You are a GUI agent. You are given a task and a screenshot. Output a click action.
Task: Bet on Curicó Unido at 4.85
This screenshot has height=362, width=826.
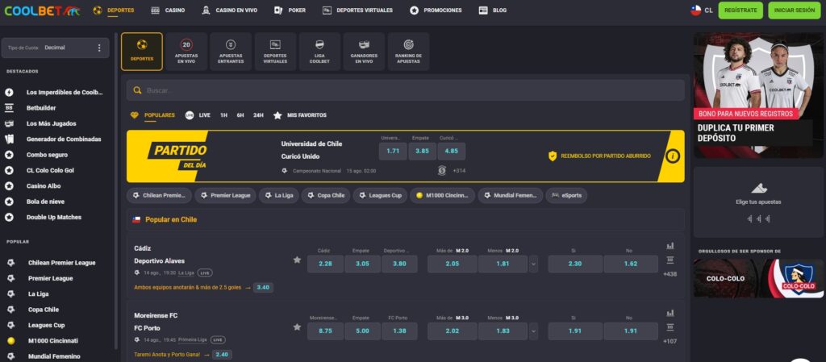click(x=452, y=151)
